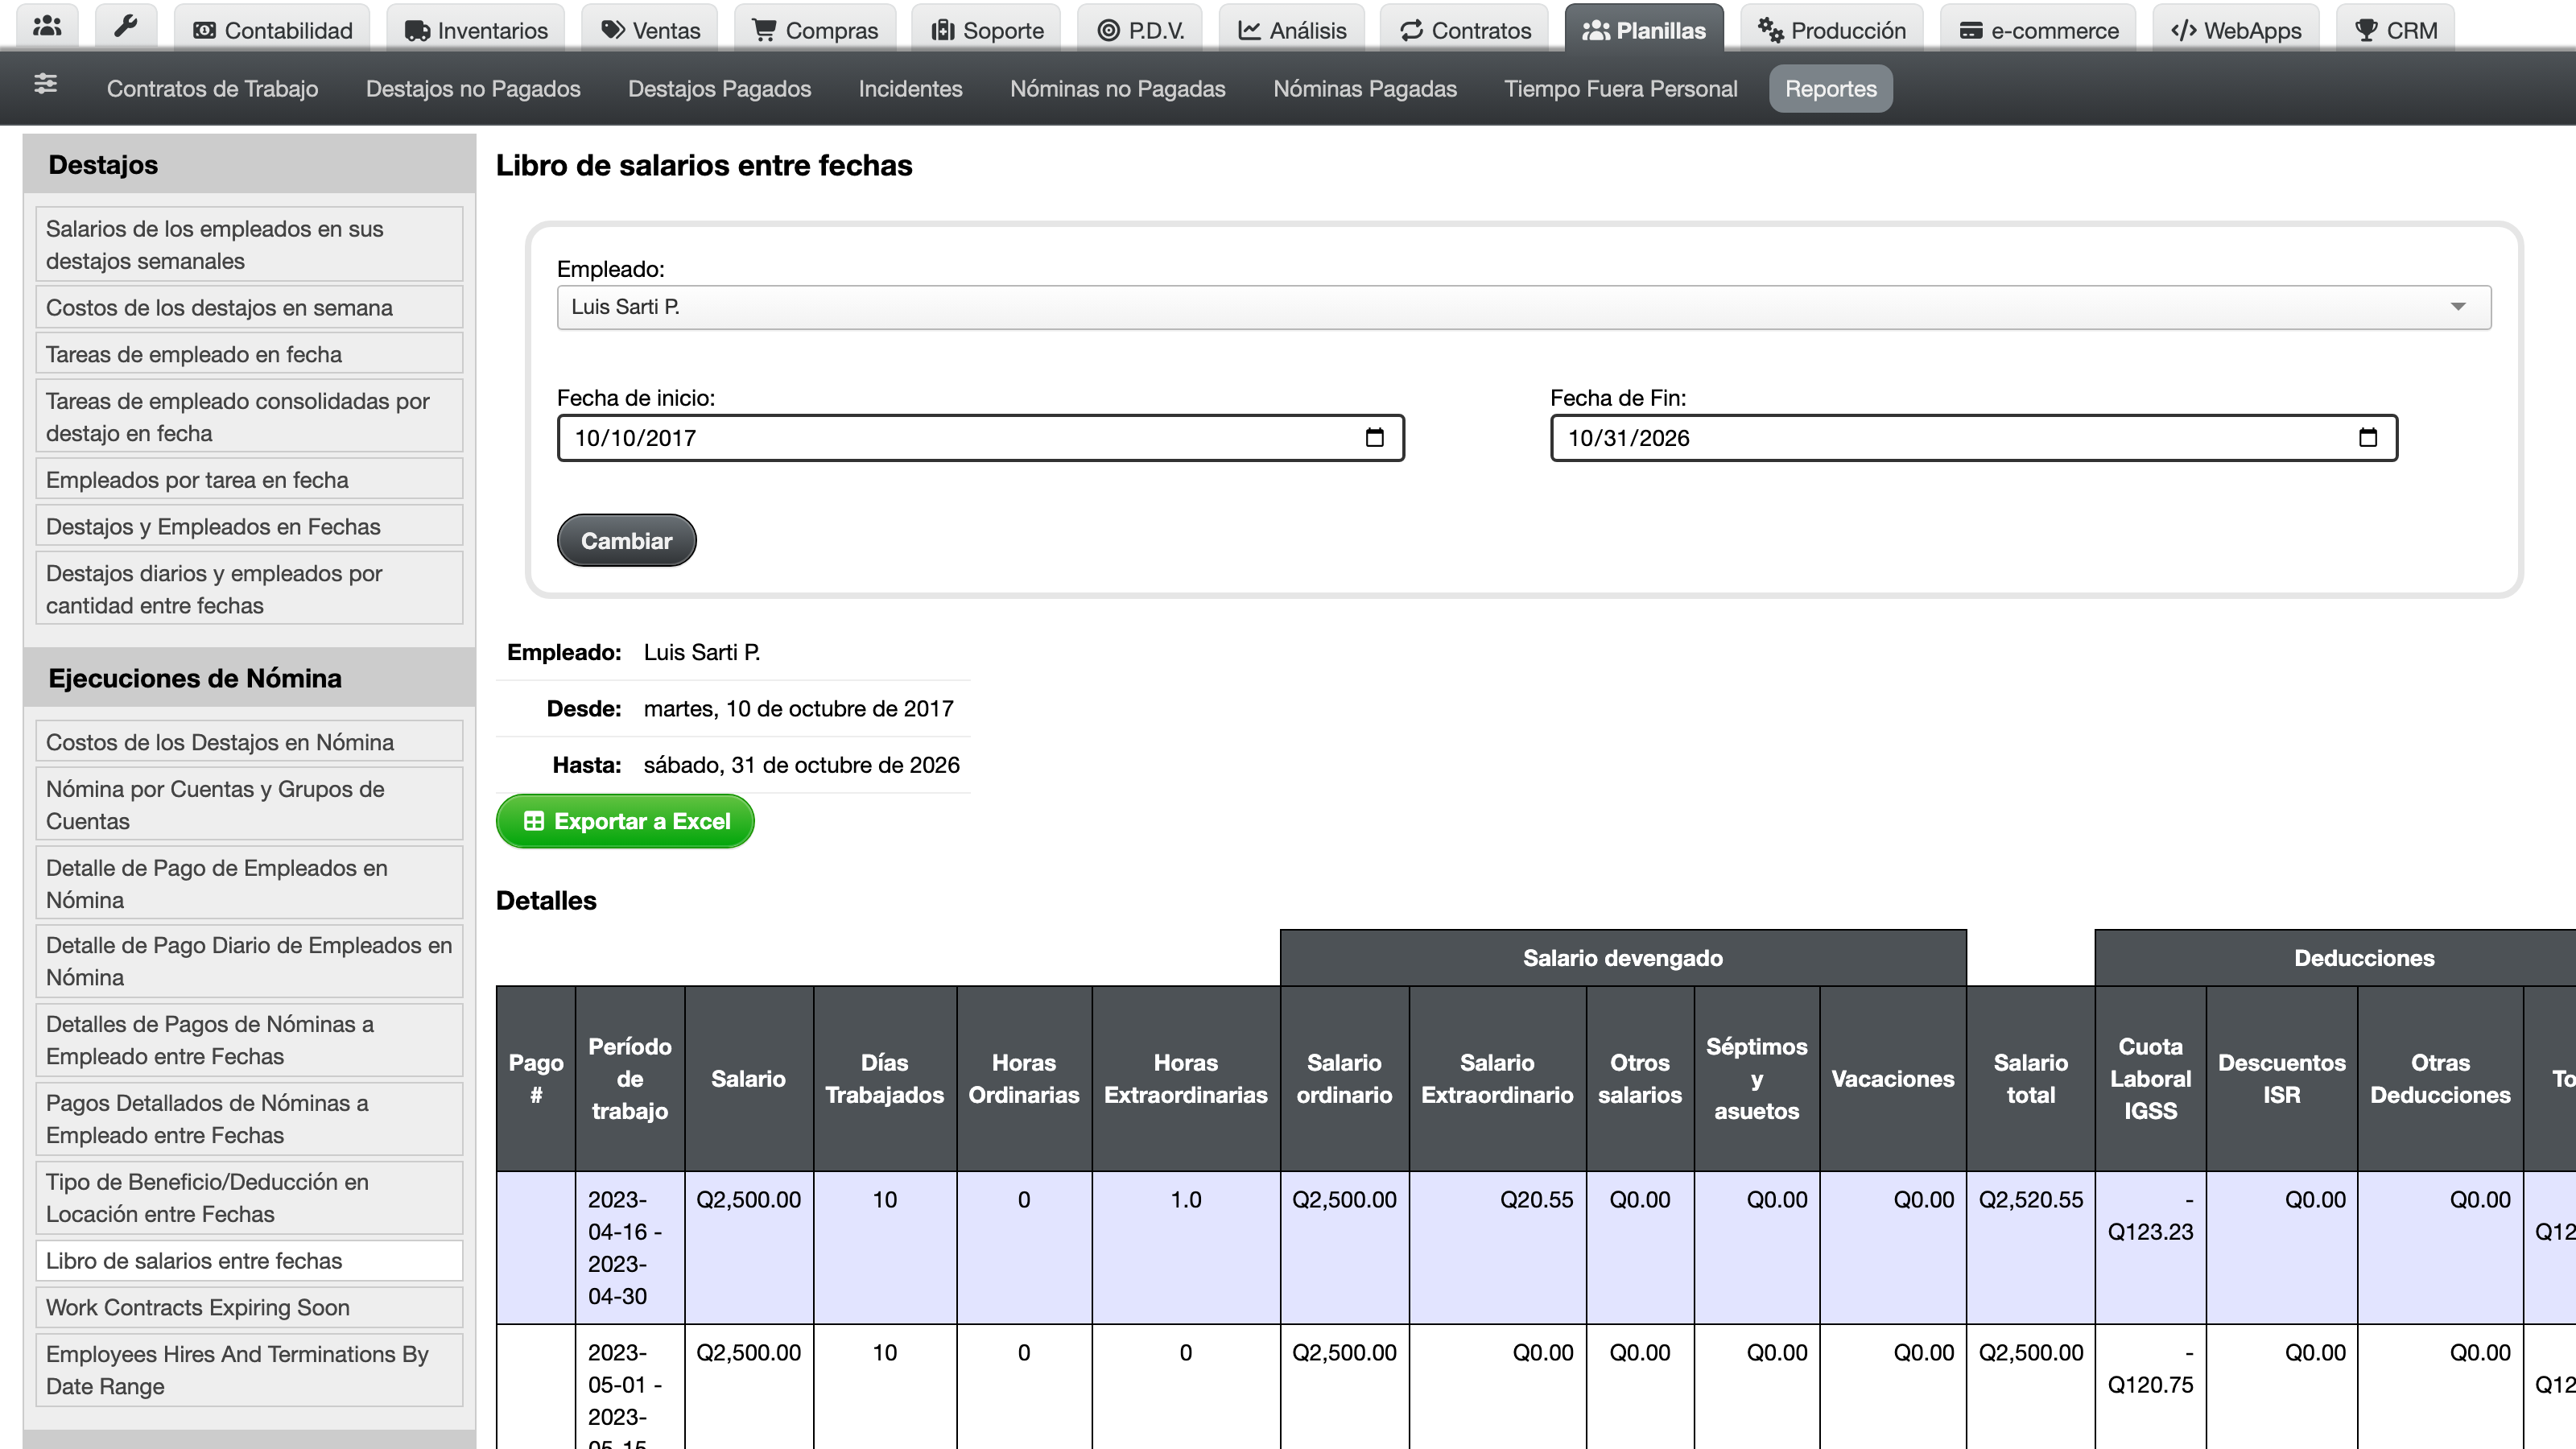Go to the Ventas module
The height and width of the screenshot is (1449, 2576).
(x=650, y=30)
